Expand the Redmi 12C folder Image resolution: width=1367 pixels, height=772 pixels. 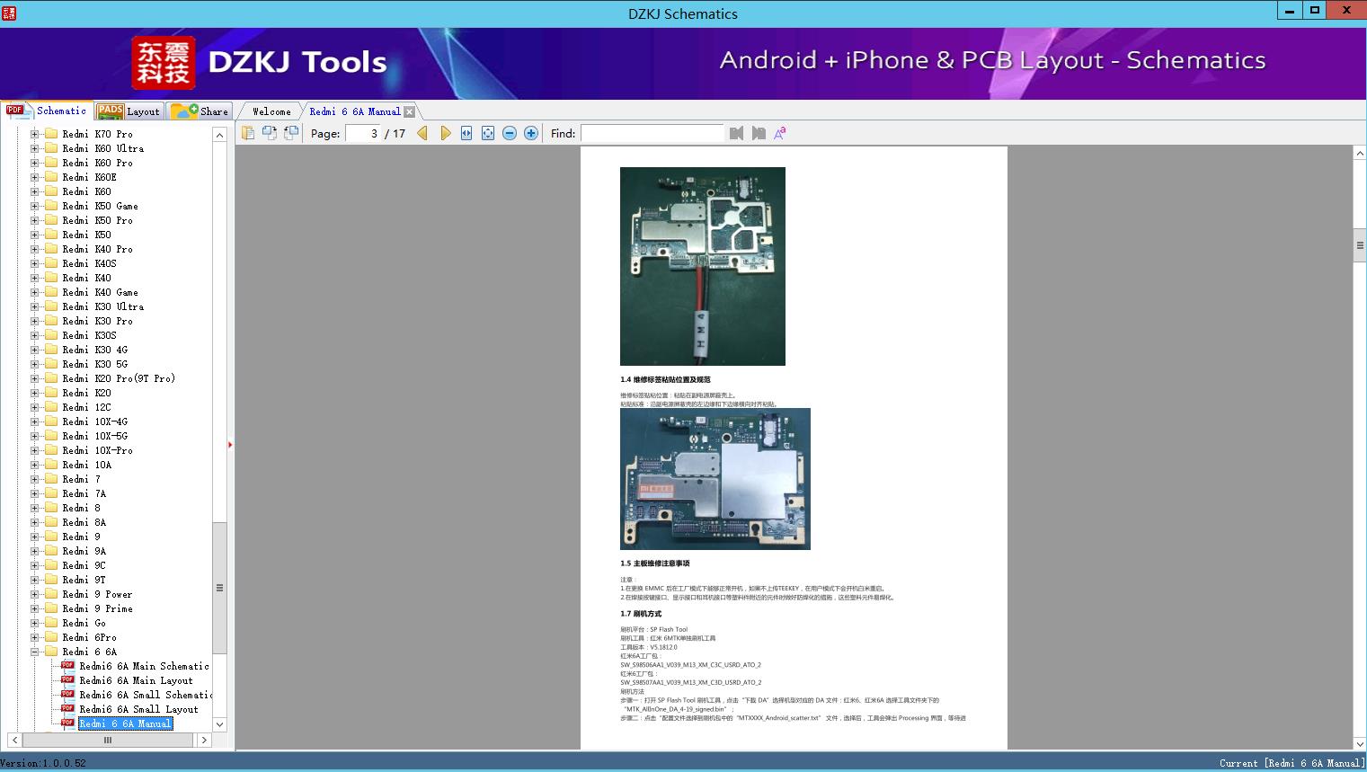35,407
